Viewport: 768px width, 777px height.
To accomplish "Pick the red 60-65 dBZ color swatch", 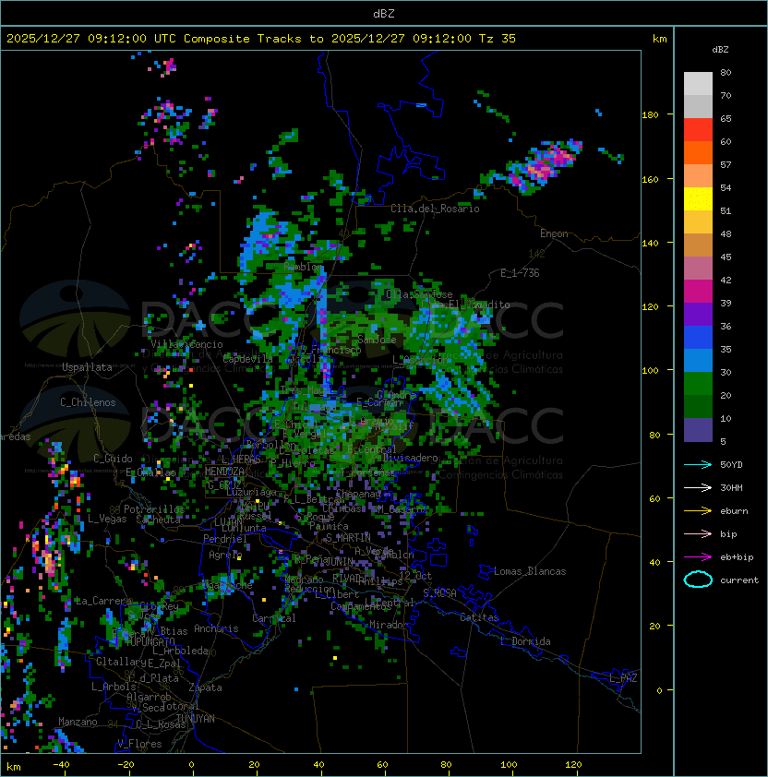I will [x=698, y=130].
